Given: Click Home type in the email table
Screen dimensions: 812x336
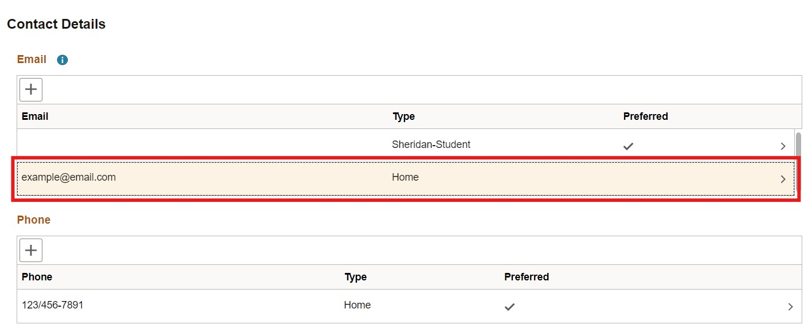Looking at the screenshot, I should pos(405,177).
